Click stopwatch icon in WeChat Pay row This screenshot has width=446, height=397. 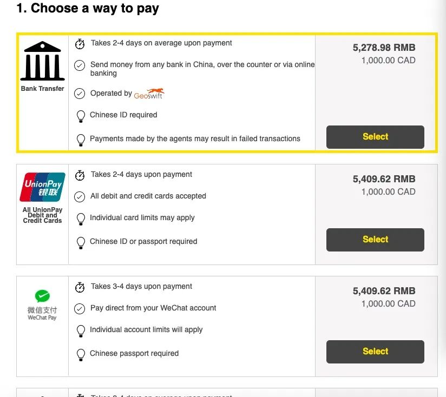click(x=80, y=287)
